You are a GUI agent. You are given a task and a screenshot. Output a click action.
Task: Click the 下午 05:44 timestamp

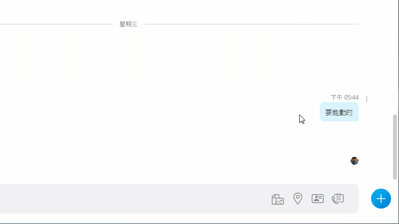click(x=344, y=98)
